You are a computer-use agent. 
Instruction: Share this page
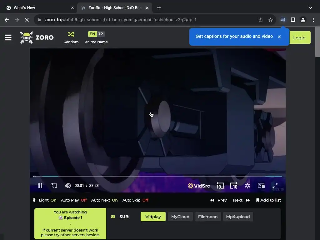click(260, 20)
